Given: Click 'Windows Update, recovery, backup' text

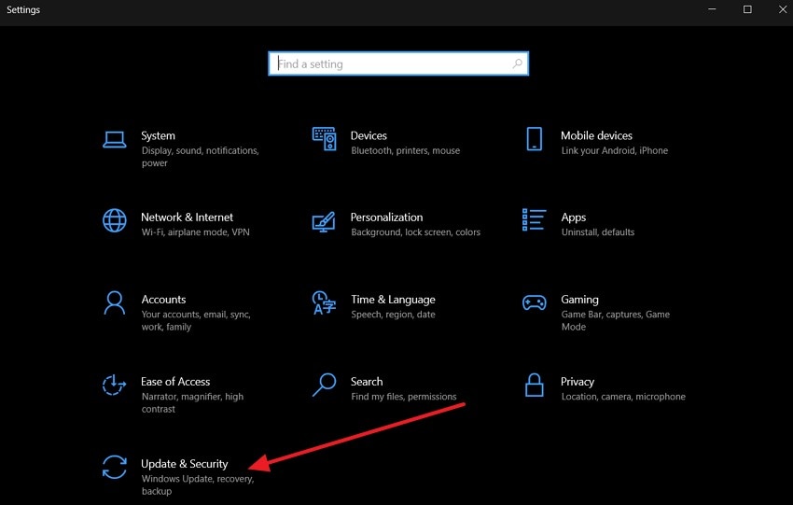Looking at the screenshot, I should click(198, 484).
